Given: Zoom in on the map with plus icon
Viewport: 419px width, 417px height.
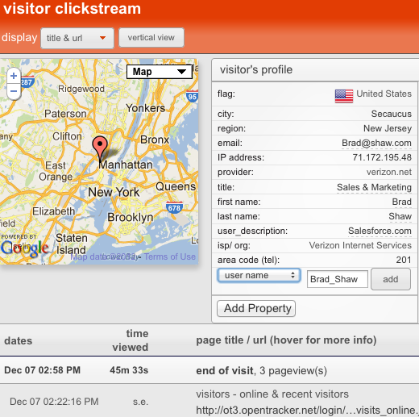Looking at the screenshot, I should (x=14, y=76).
